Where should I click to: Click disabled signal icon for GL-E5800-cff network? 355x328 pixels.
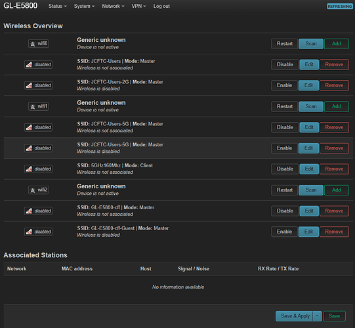(x=38, y=211)
